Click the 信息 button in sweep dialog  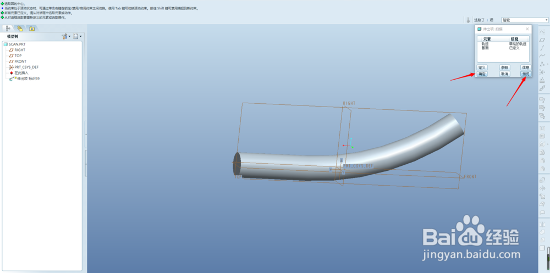[x=525, y=67]
